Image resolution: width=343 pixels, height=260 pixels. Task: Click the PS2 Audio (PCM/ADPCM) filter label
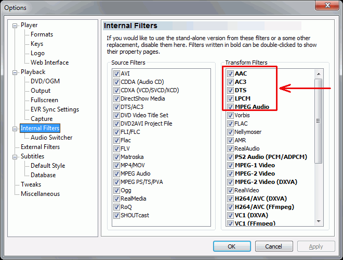tap(271, 157)
